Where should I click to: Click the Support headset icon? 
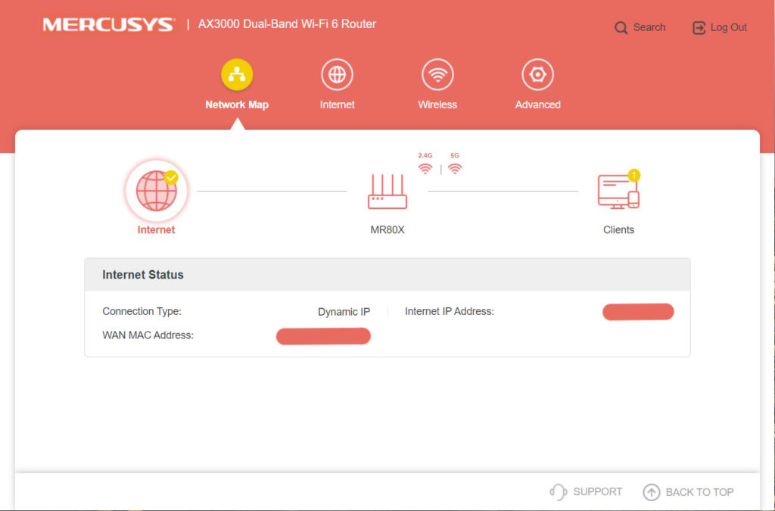[x=558, y=492]
